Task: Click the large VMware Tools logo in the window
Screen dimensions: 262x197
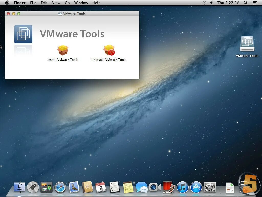Action: 23,34
